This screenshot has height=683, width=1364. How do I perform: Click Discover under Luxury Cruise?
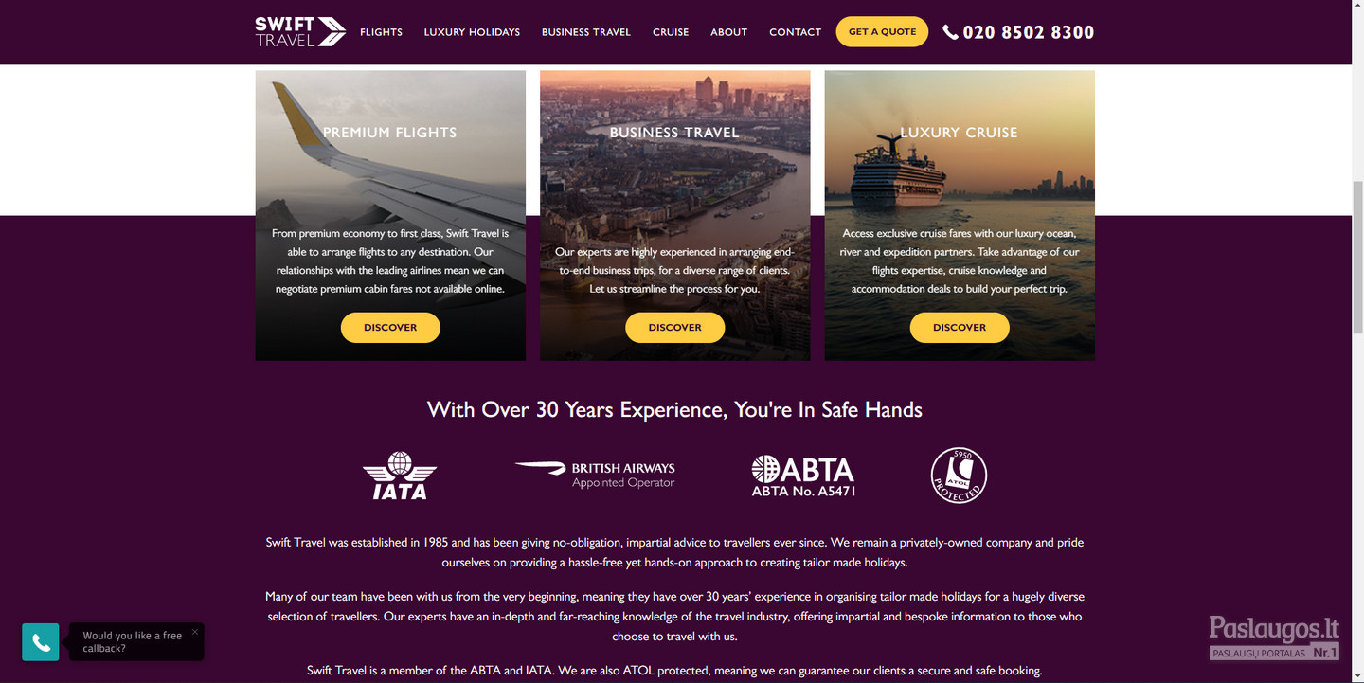tap(960, 328)
